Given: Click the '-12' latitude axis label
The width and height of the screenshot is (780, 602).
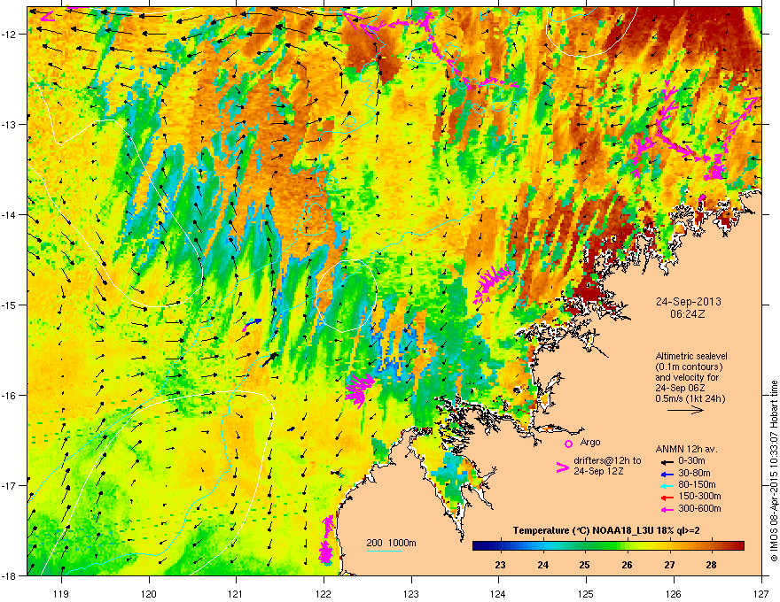Looking at the screenshot, I should [9, 35].
